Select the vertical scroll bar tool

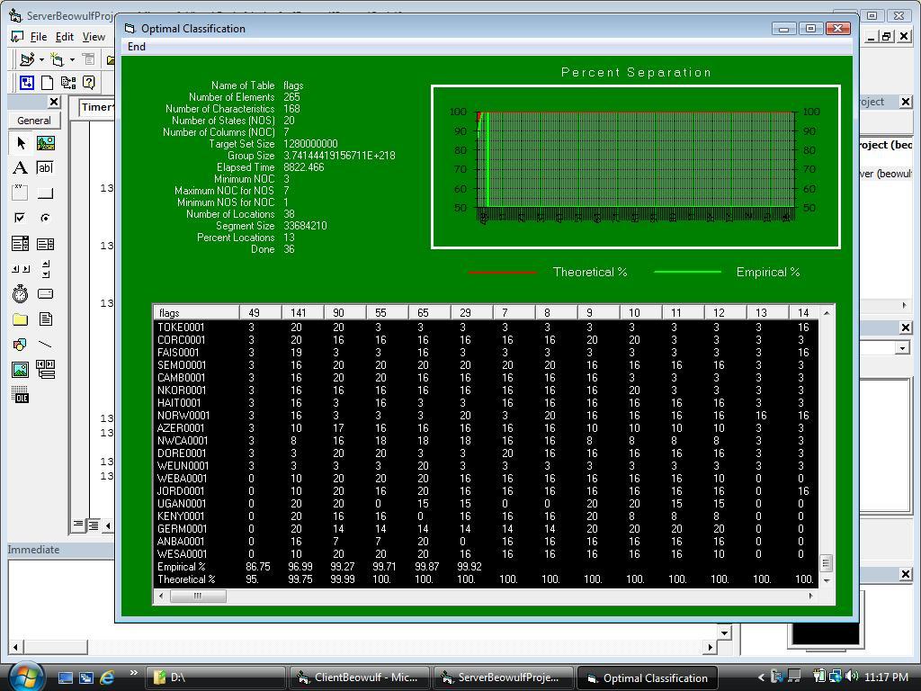(45, 268)
